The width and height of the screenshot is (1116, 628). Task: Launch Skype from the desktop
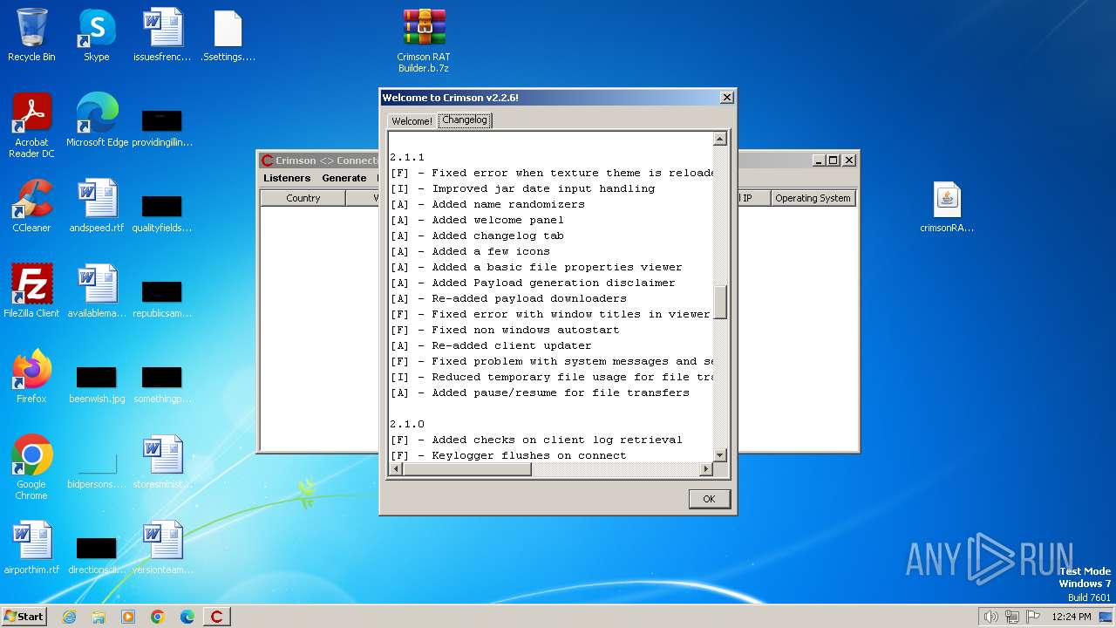click(x=96, y=35)
